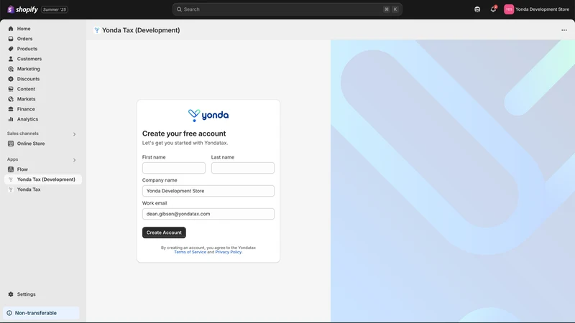Image resolution: width=575 pixels, height=323 pixels.
Task: Click the yonda logo in the form
Action: click(208, 116)
